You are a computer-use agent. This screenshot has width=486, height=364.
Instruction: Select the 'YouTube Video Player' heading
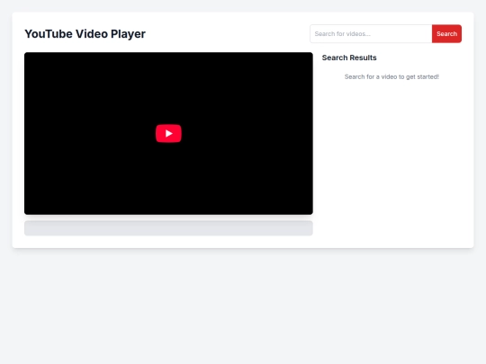(x=85, y=34)
